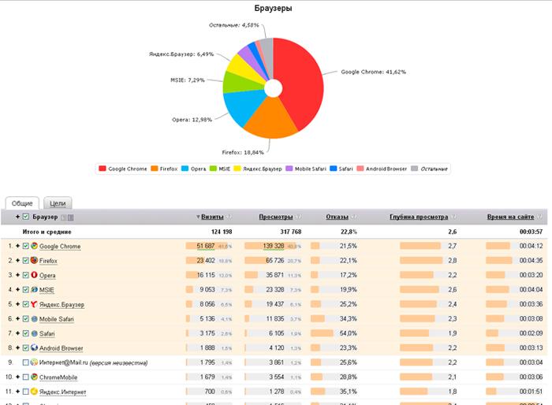The height and width of the screenshot is (405, 552).
Task: Open the help icon next to Время на сайте
Action: click(x=540, y=217)
